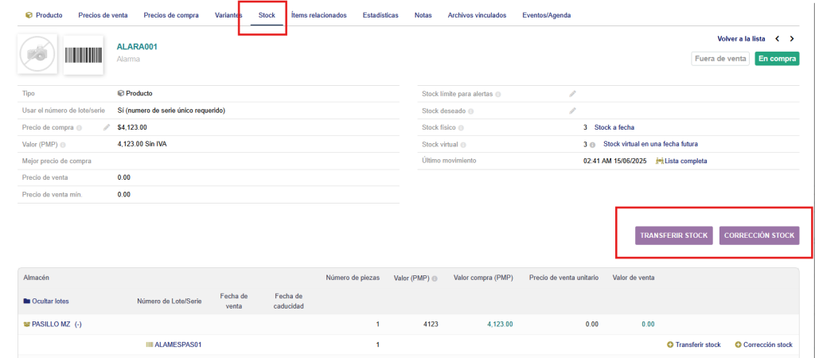Open lot ALAMESPAS01 entry

click(177, 344)
